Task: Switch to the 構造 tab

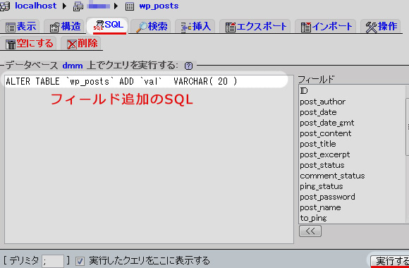Action: click(x=64, y=27)
